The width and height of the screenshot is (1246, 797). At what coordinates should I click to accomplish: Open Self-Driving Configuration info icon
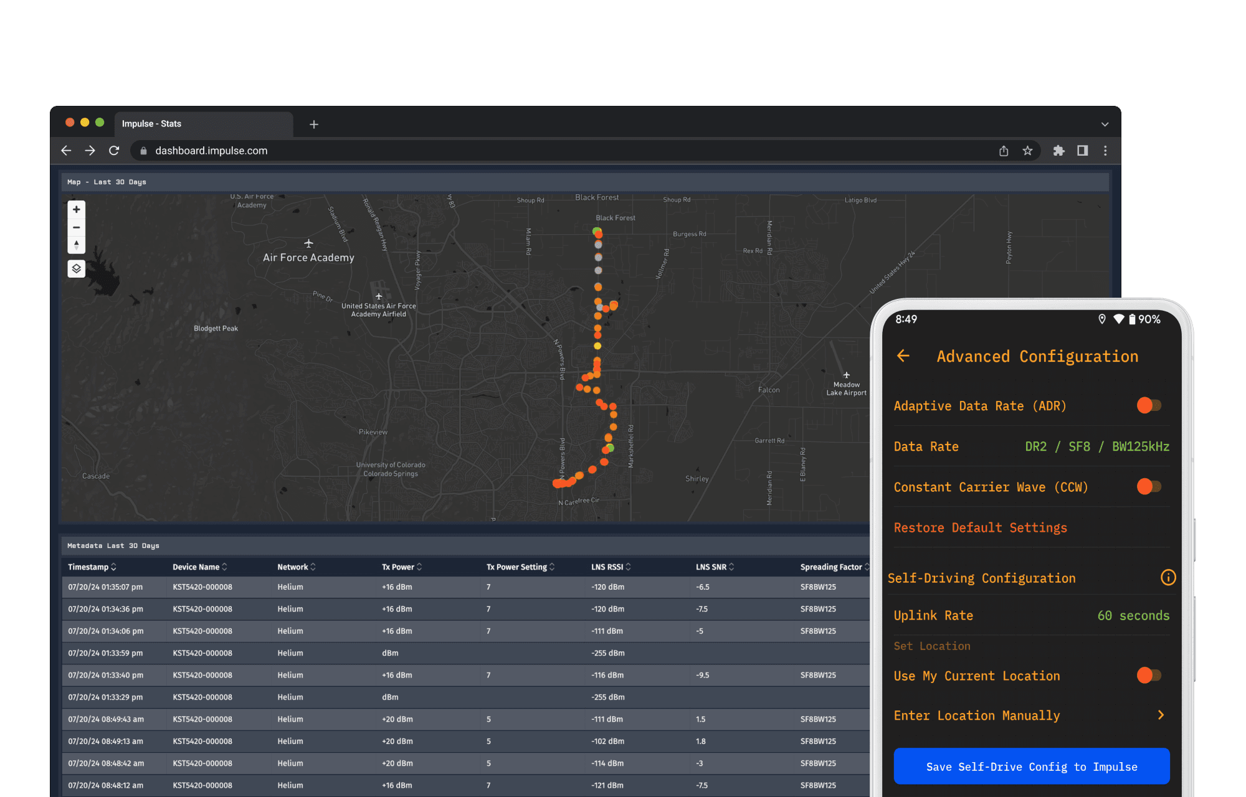point(1168,578)
